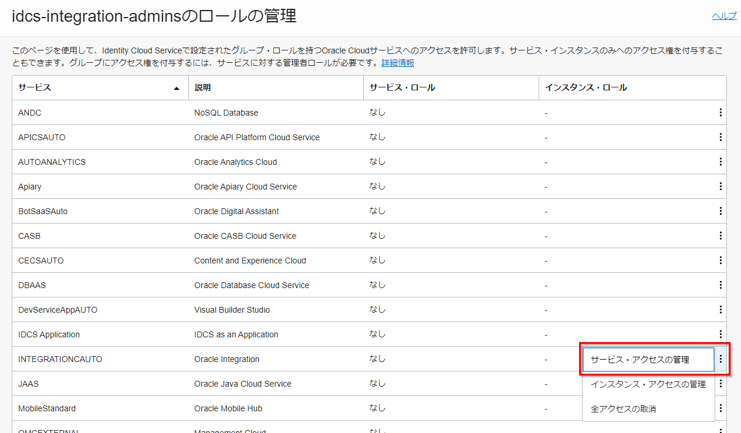Open the actions menu for the CASB row
This screenshot has height=433, width=741.
tap(720, 236)
